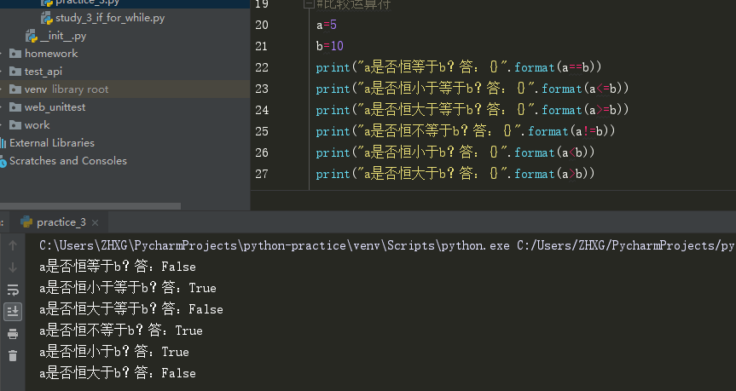Collapse the code block fold marker at line 19

tap(309, 4)
